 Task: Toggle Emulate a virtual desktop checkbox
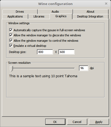click(x=11, y=46)
